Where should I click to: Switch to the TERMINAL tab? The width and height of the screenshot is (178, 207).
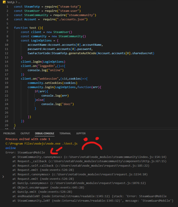pyautogui.click(x=65, y=133)
